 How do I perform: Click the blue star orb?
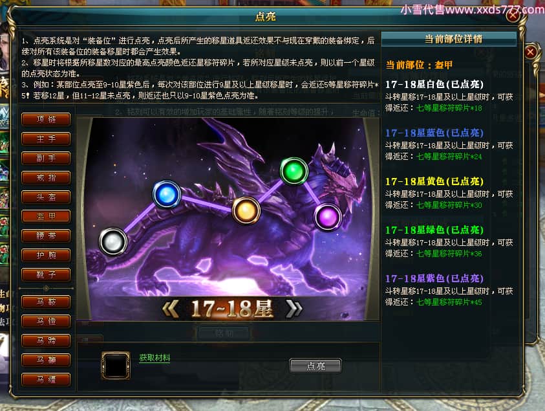tap(167, 194)
